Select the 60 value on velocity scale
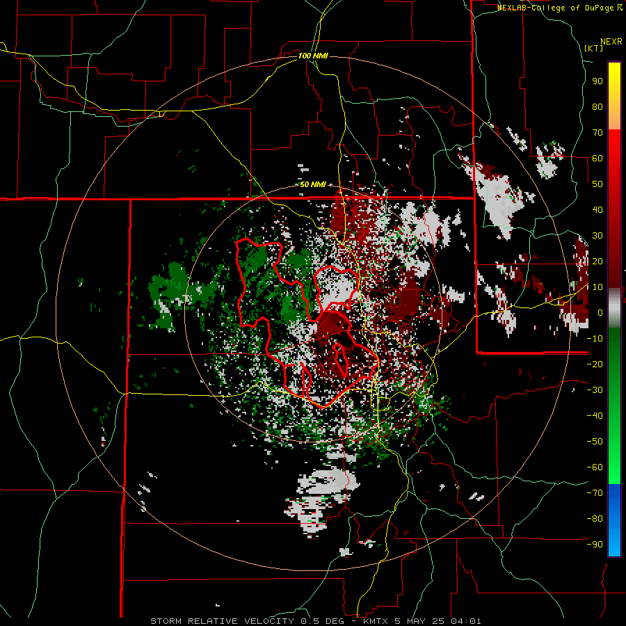This screenshot has width=626, height=626. 597,159
